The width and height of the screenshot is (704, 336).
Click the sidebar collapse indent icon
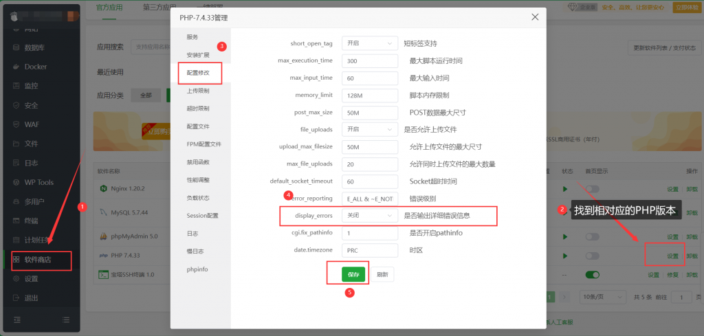click(x=17, y=320)
